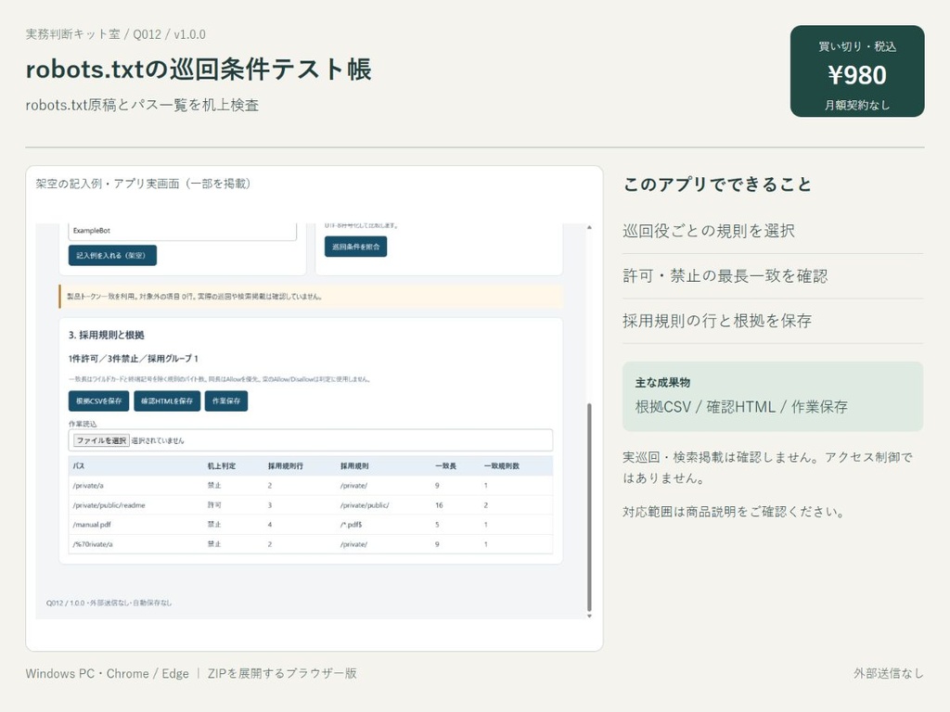Select the /%70rivate/a path cell
950x712 pixels.
93,544
